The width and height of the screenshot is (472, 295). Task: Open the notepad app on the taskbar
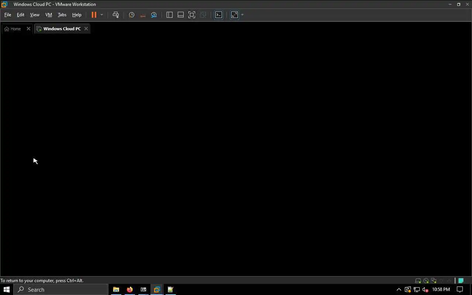click(x=171, y=289)
